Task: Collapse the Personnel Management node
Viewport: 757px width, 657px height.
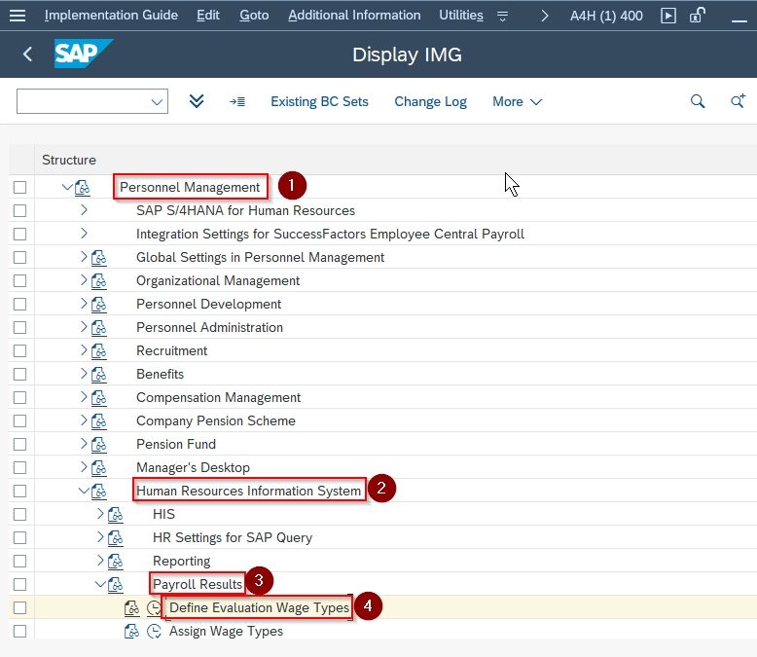Action: point(67,187)
